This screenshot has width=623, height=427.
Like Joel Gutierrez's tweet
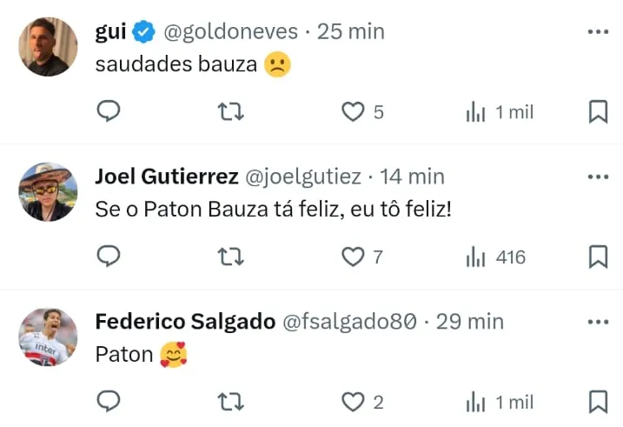click(x=353, y=257)
